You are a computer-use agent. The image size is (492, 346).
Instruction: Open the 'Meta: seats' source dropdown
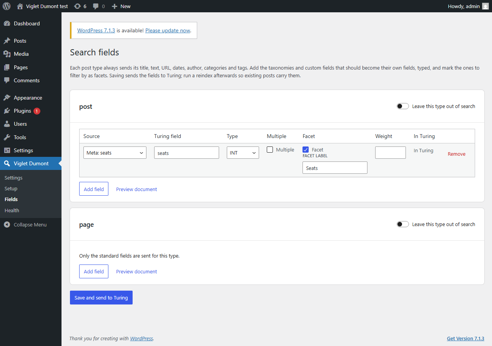point(115,153)
